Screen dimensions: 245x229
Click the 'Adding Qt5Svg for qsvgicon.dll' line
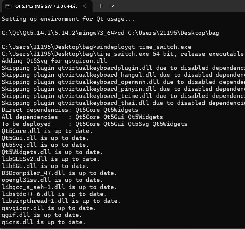tap(54, 61)
